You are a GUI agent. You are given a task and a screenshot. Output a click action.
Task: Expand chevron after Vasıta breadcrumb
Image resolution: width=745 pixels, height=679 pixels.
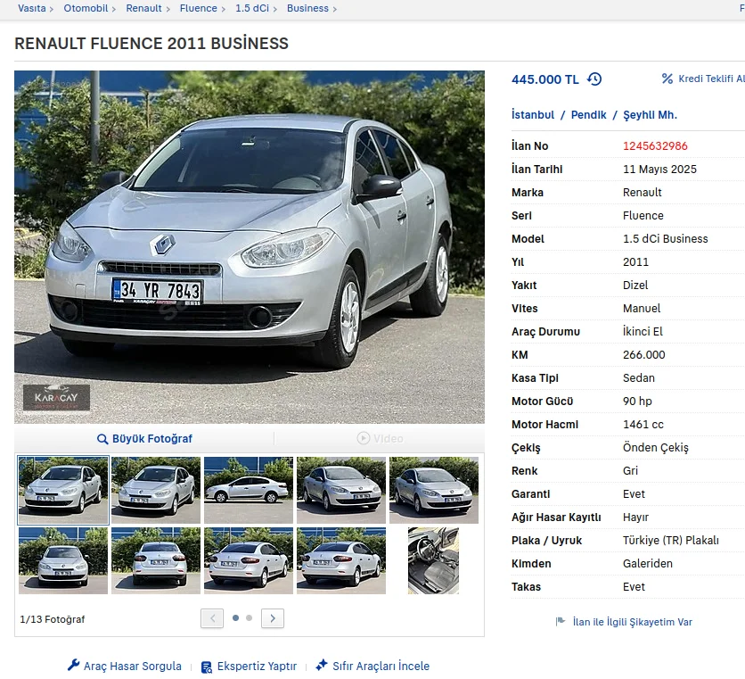point(52,9)
